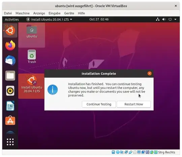Open the Ubuntu installer icon in dock

(10, 30)
